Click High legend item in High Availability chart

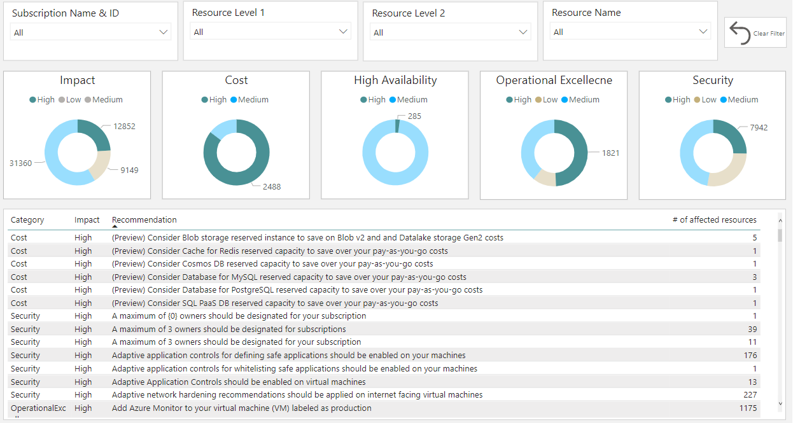click(x=372, y=100)
